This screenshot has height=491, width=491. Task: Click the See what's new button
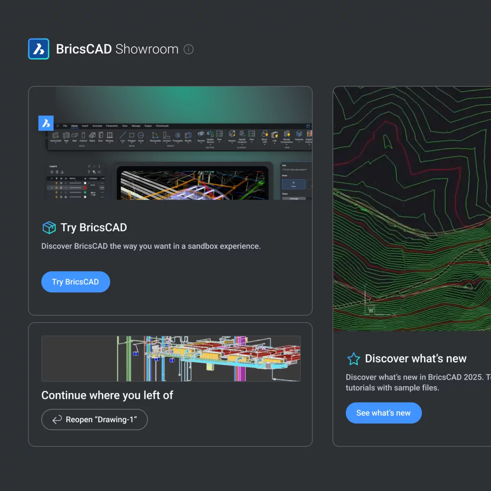pos(383,413)
